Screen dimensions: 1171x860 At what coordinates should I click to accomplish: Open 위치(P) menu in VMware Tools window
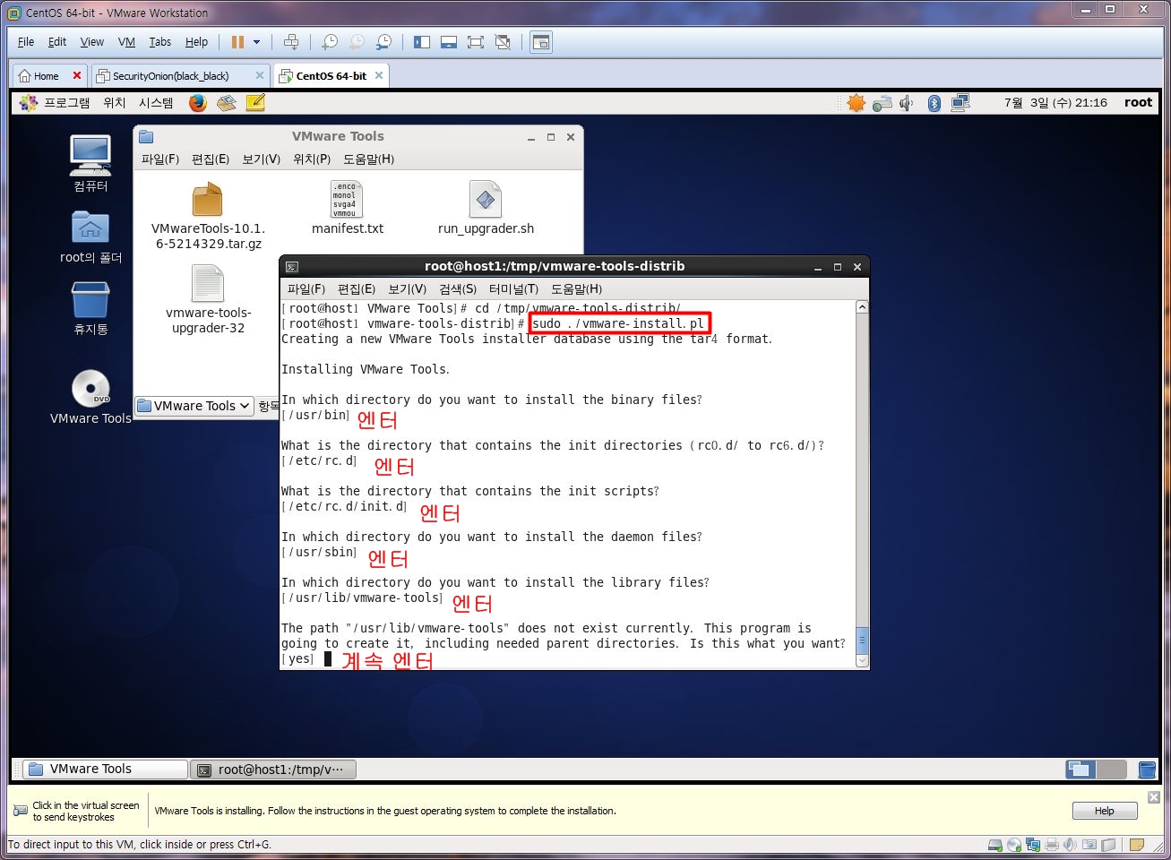pyautogui.click(x=312, y=159)
